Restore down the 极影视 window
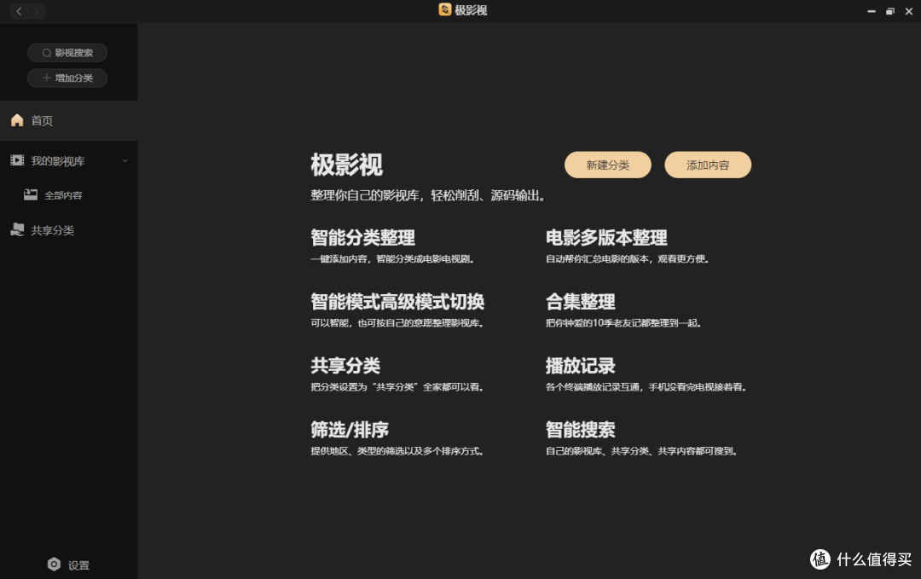 pos(889,11)
